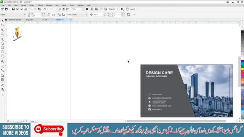Open the File menu
The height and width of the screenshot is (137, 244).
tap(3, 5)
